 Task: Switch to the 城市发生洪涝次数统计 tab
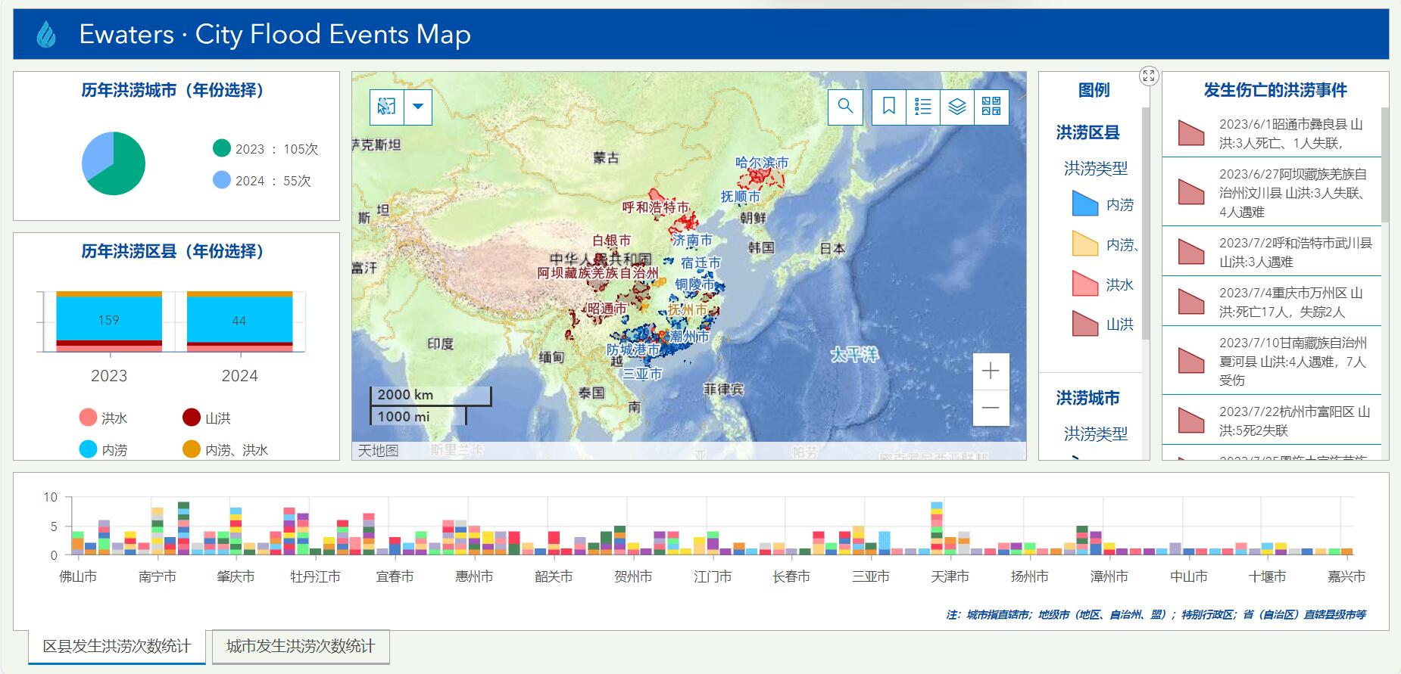click(x=301, y=647)
